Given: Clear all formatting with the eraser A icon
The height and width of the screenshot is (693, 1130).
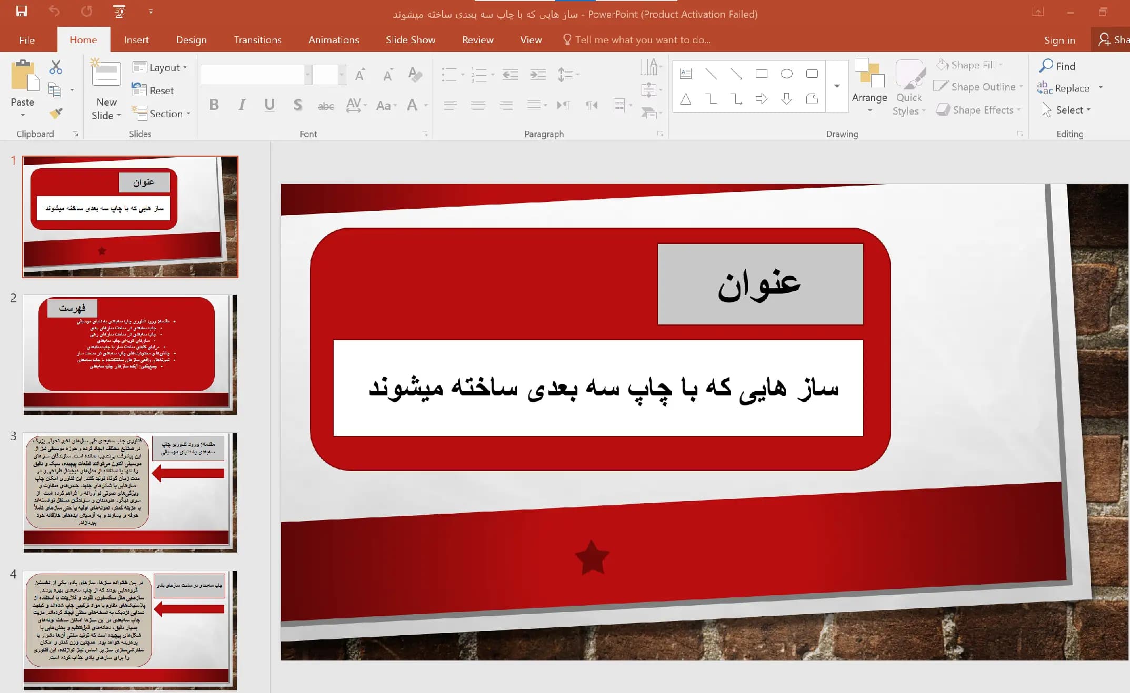Looking at the screenshot, I should (415, 75).
